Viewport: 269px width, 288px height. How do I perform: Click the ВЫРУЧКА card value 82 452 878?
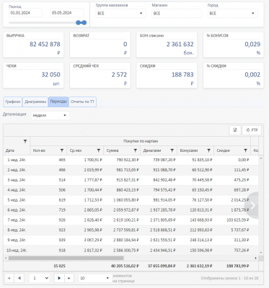click(x=45, y=45)
